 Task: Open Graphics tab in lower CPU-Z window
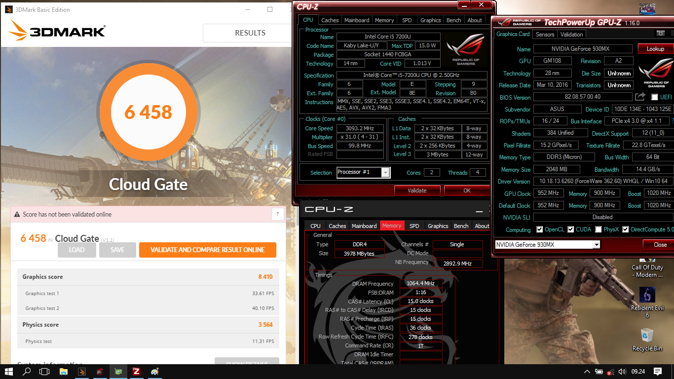click(438, 226)
